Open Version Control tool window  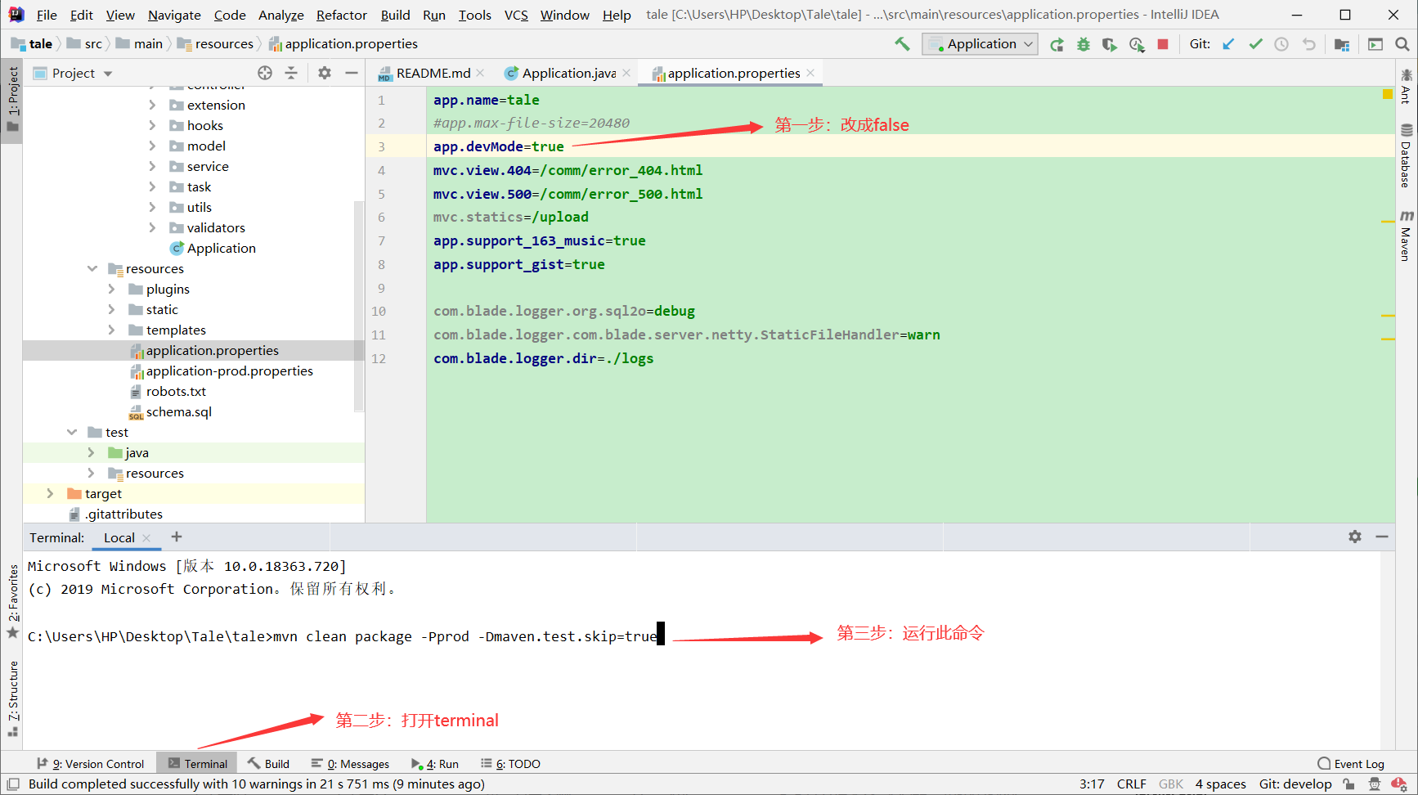[91, 764]
